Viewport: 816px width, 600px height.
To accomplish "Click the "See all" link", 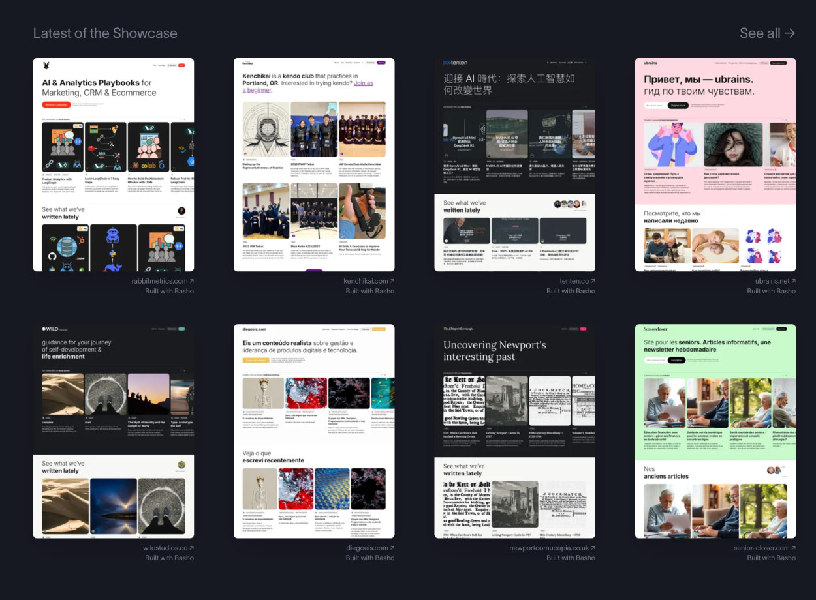I will pyautogui.click(x=767, y=33).
